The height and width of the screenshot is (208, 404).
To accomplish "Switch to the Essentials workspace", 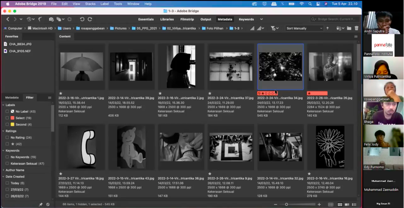I will (x=146, y=19).
